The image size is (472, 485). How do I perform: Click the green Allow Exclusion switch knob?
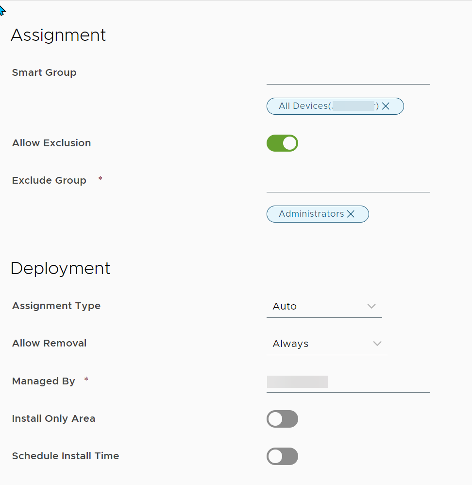(x=289, y=143)
